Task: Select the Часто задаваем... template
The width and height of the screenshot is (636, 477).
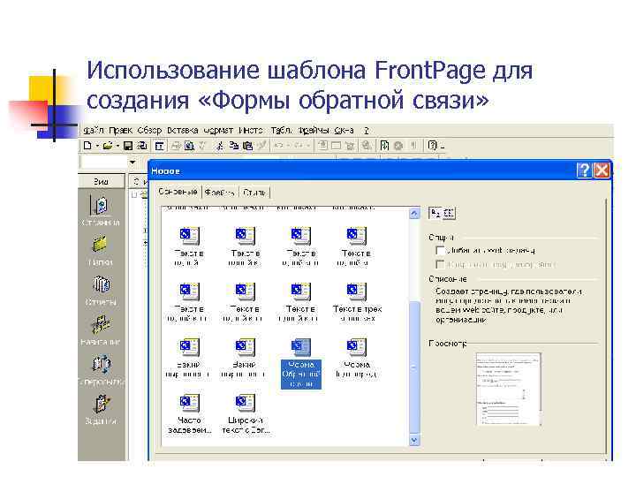Action: click(x=189, y=413)
